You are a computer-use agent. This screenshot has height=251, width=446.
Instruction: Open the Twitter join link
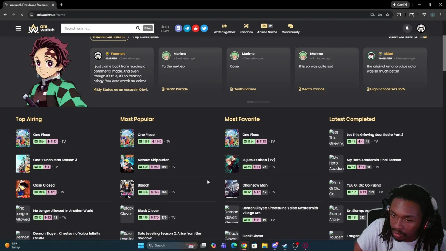[204, 28]
